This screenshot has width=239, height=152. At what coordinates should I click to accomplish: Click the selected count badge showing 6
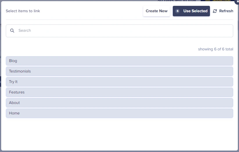[177, 11]
